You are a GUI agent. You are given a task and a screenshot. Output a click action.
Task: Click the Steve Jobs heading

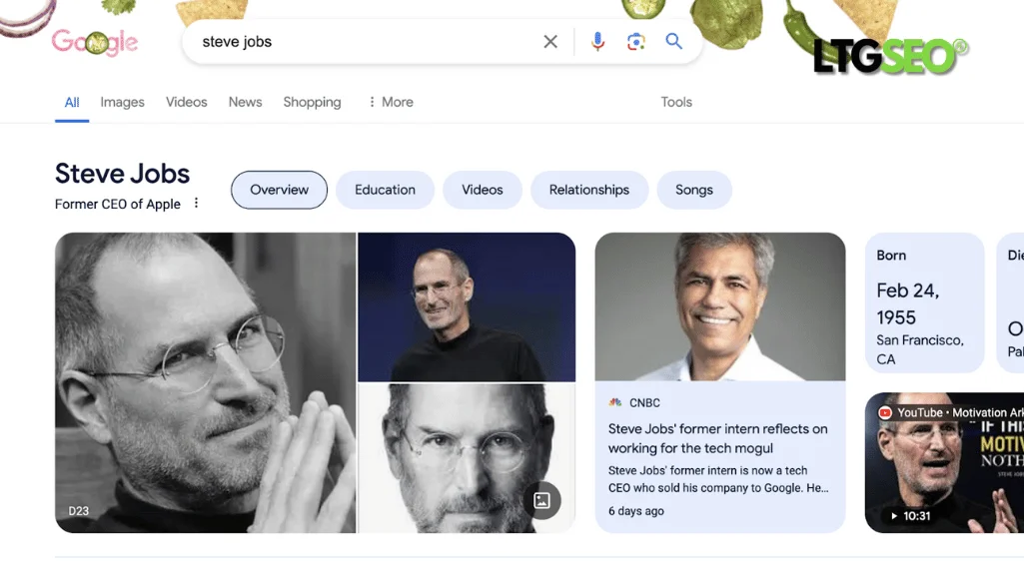122,173
